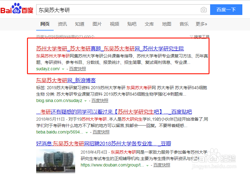The width and height of the screenshot is (250, 175).
Task: Click the search tools filter icon
Action: 191,37
